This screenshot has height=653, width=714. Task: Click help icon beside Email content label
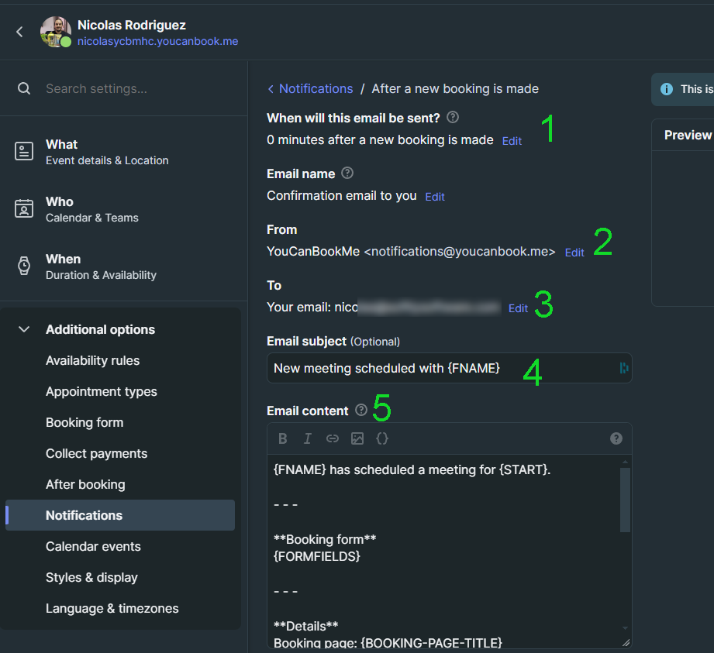tap(361, 411)
